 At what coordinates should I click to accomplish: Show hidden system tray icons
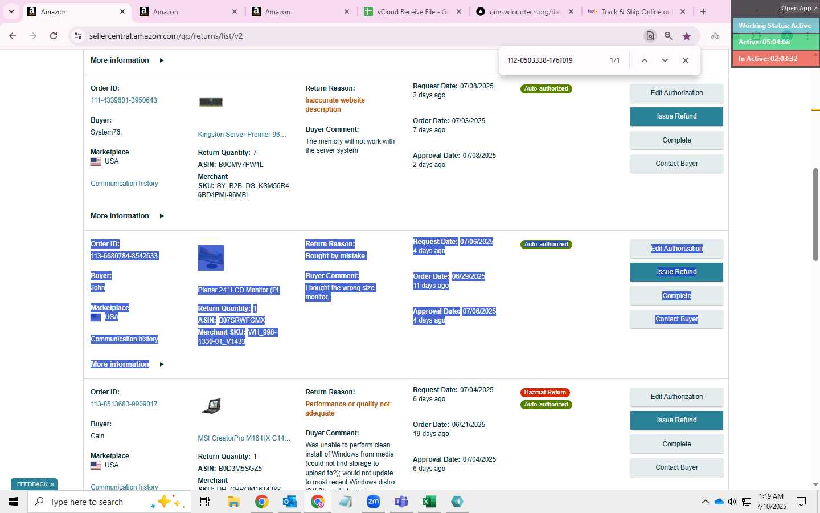click(x=705, y=502)
